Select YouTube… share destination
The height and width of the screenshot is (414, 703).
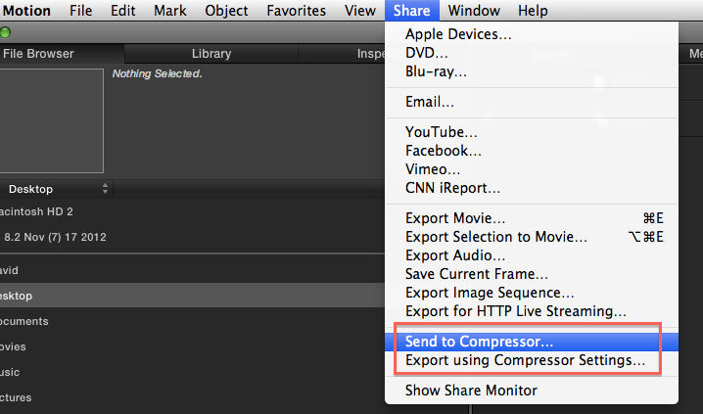pyautogui.click(x=532, y=132)
